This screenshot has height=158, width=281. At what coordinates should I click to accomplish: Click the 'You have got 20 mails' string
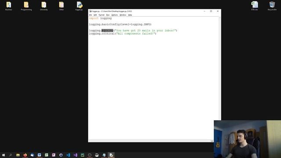pos(145,30)
